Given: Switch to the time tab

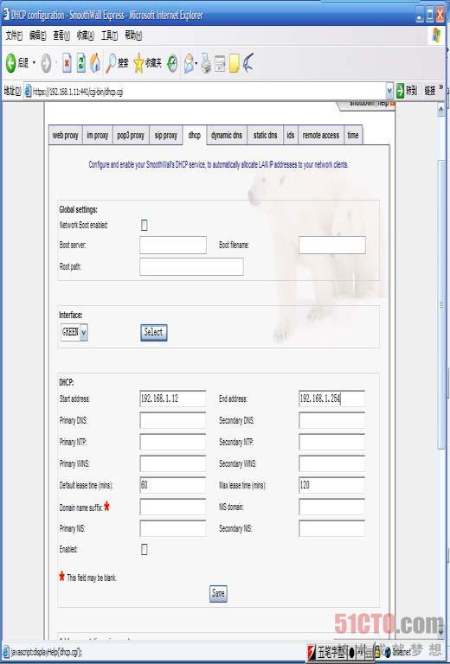Looking at the screenshot, I should (353, 136).
